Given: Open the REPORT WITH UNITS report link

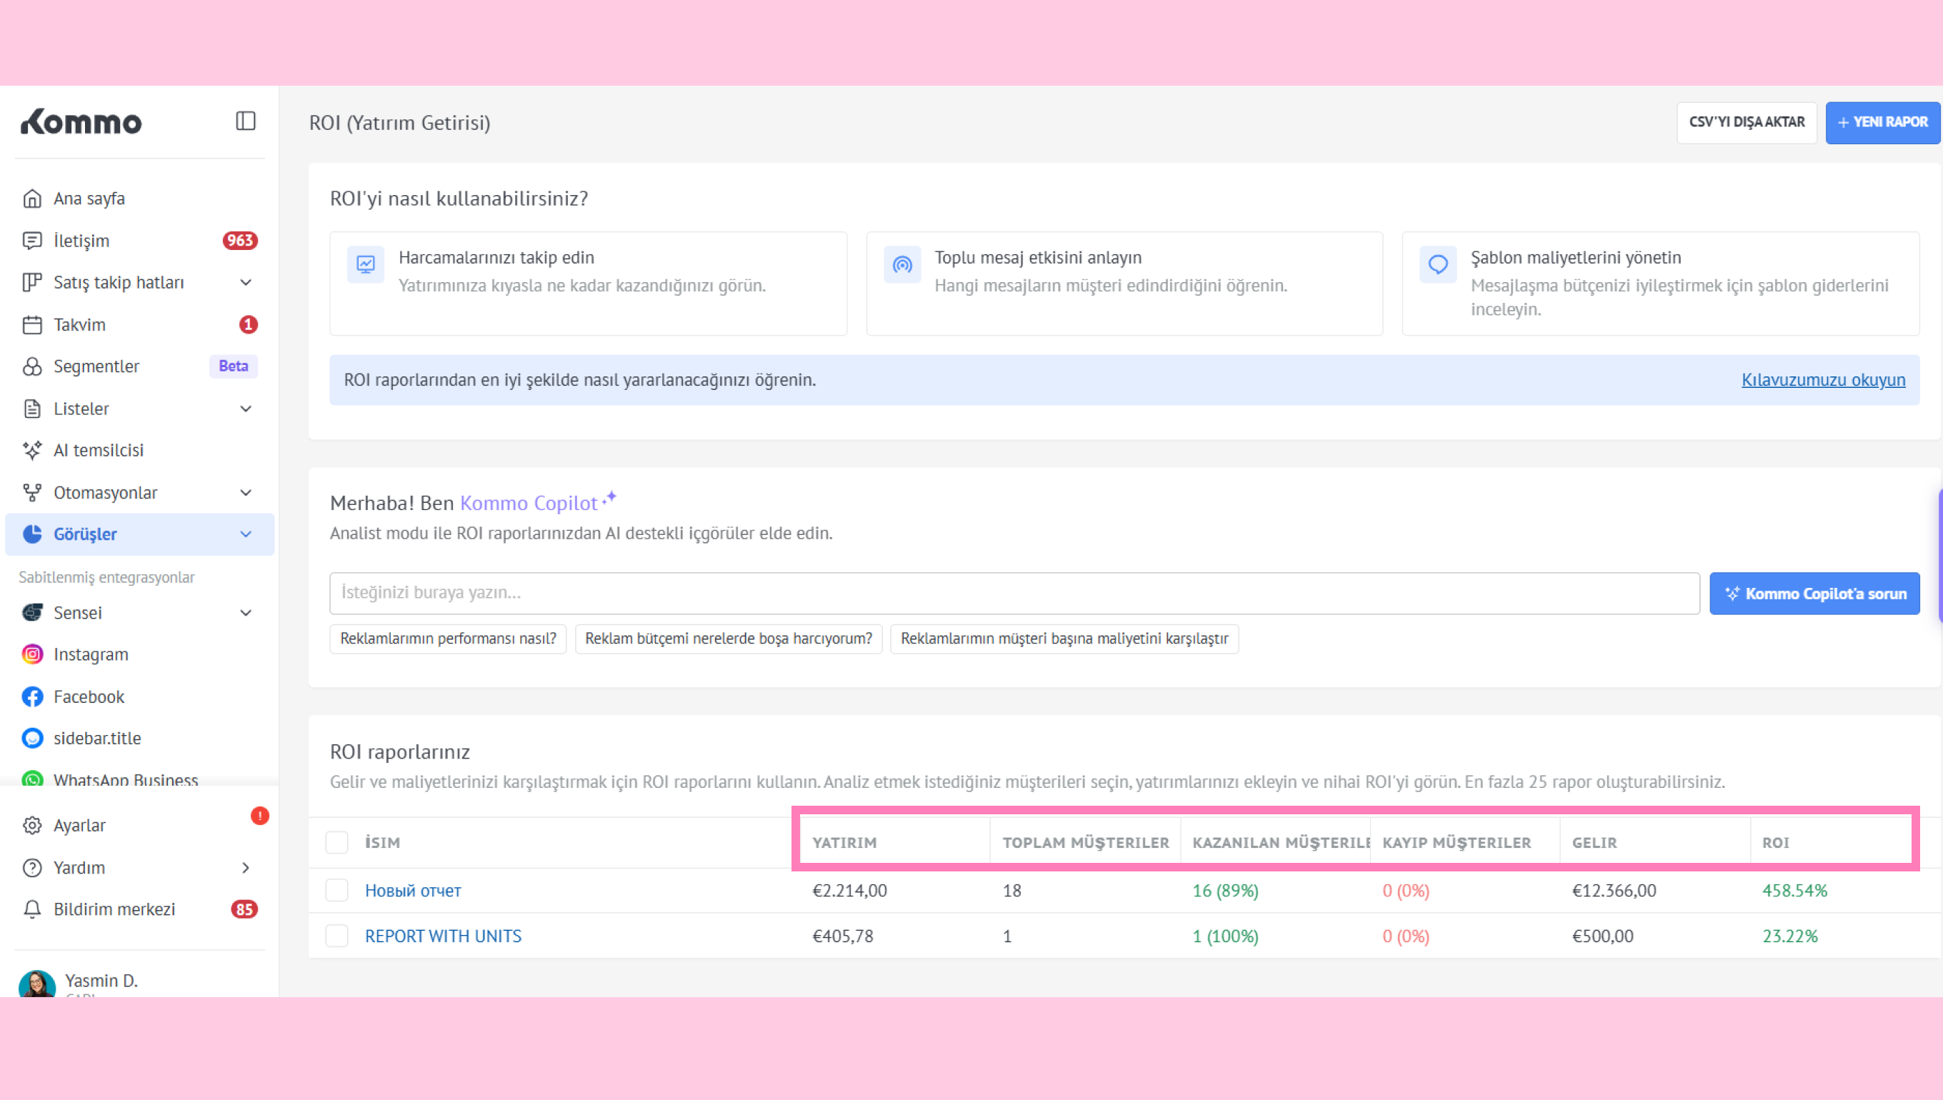Looking at the screenshot, I should [444, 936].
